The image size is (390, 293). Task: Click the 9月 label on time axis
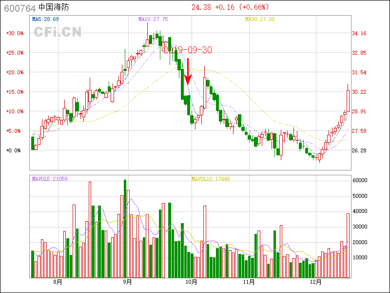pos(128,282)
